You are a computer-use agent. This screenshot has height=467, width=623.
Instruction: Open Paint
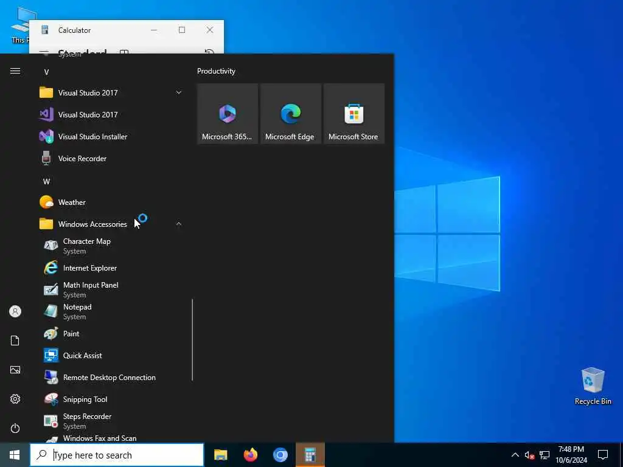pyautogui.click(x=110, y=334)
